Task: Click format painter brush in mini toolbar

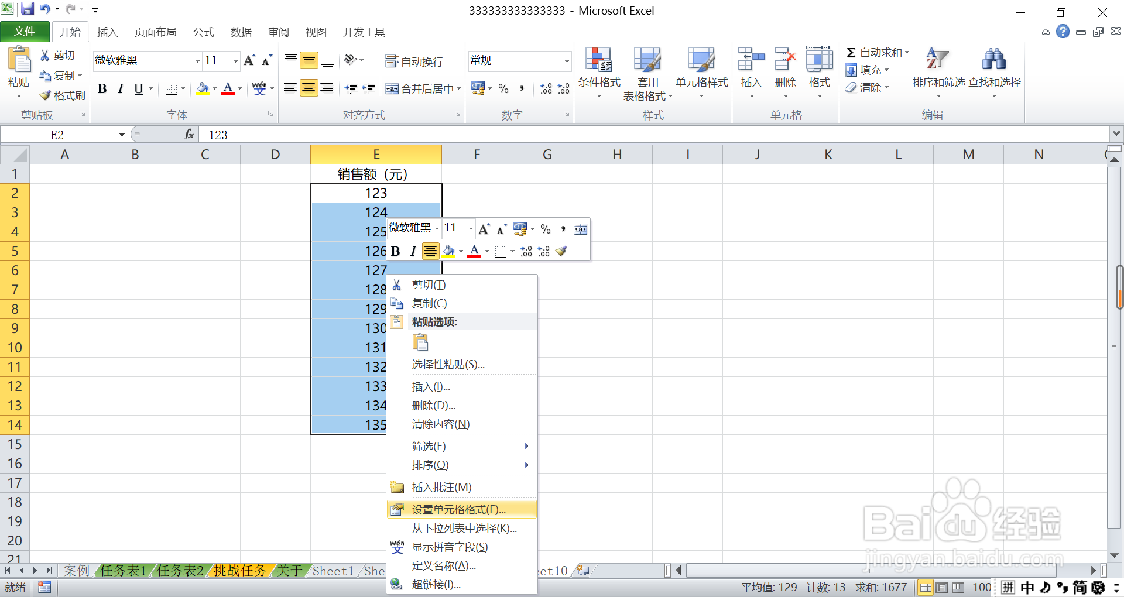Action: [x=561, y=251]
